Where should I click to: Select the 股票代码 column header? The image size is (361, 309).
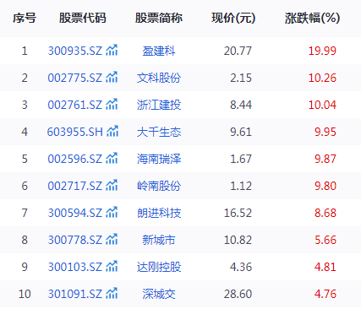83,18
